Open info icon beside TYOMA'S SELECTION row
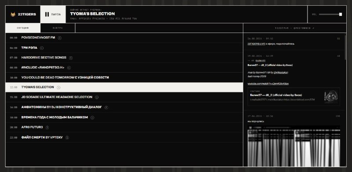352x172 pixels. (59, 88)
